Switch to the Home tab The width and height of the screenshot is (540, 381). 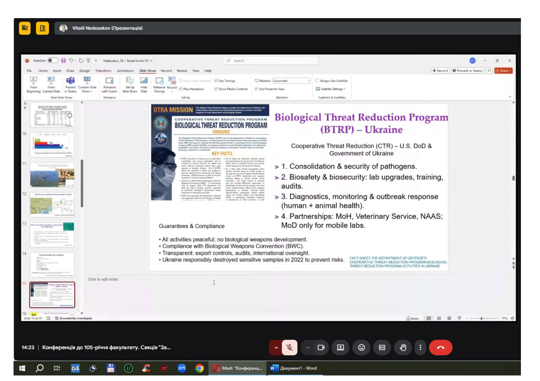click(43, 71)
